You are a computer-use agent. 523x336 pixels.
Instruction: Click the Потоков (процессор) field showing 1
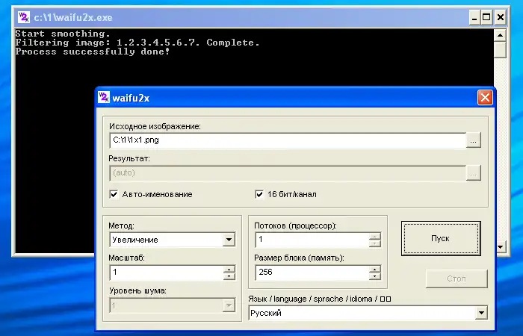[x=312, y=240]
